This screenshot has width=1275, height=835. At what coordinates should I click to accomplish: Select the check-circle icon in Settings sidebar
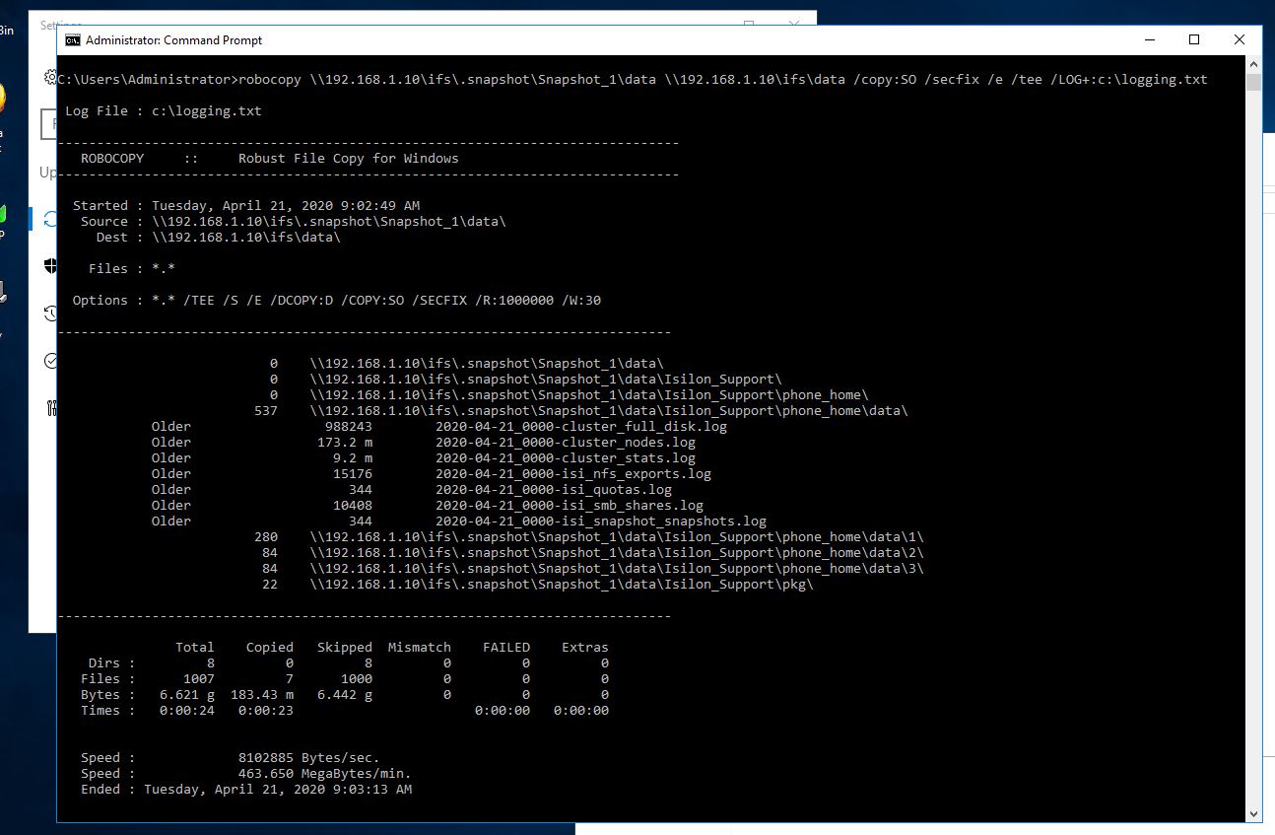coord(49,361)
